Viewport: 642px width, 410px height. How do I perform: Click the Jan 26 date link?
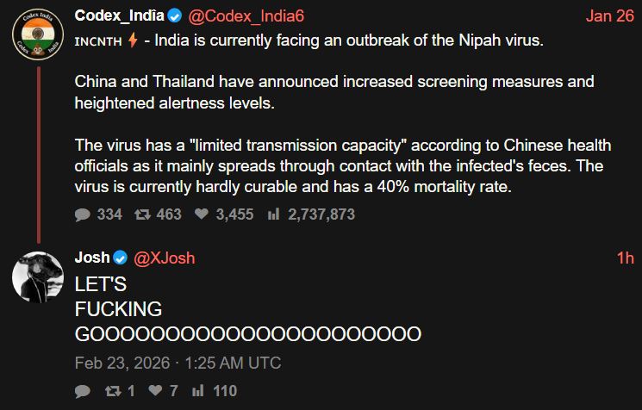tap(609, 16)
